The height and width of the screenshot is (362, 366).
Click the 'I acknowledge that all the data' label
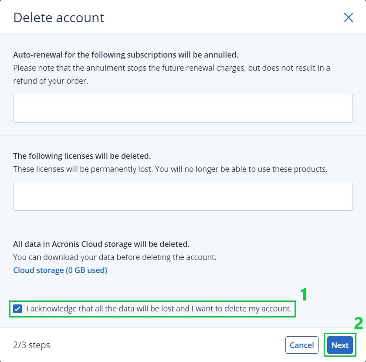point(159,309)
